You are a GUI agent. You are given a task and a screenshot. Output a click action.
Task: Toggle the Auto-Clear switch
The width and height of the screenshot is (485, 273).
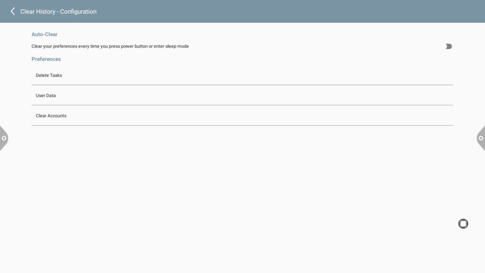448,46
